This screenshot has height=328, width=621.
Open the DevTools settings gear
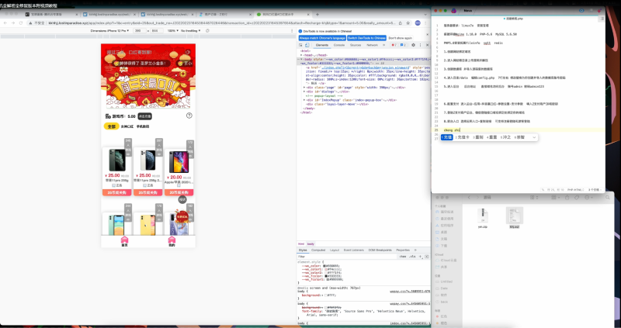click(x=414, y=45)
